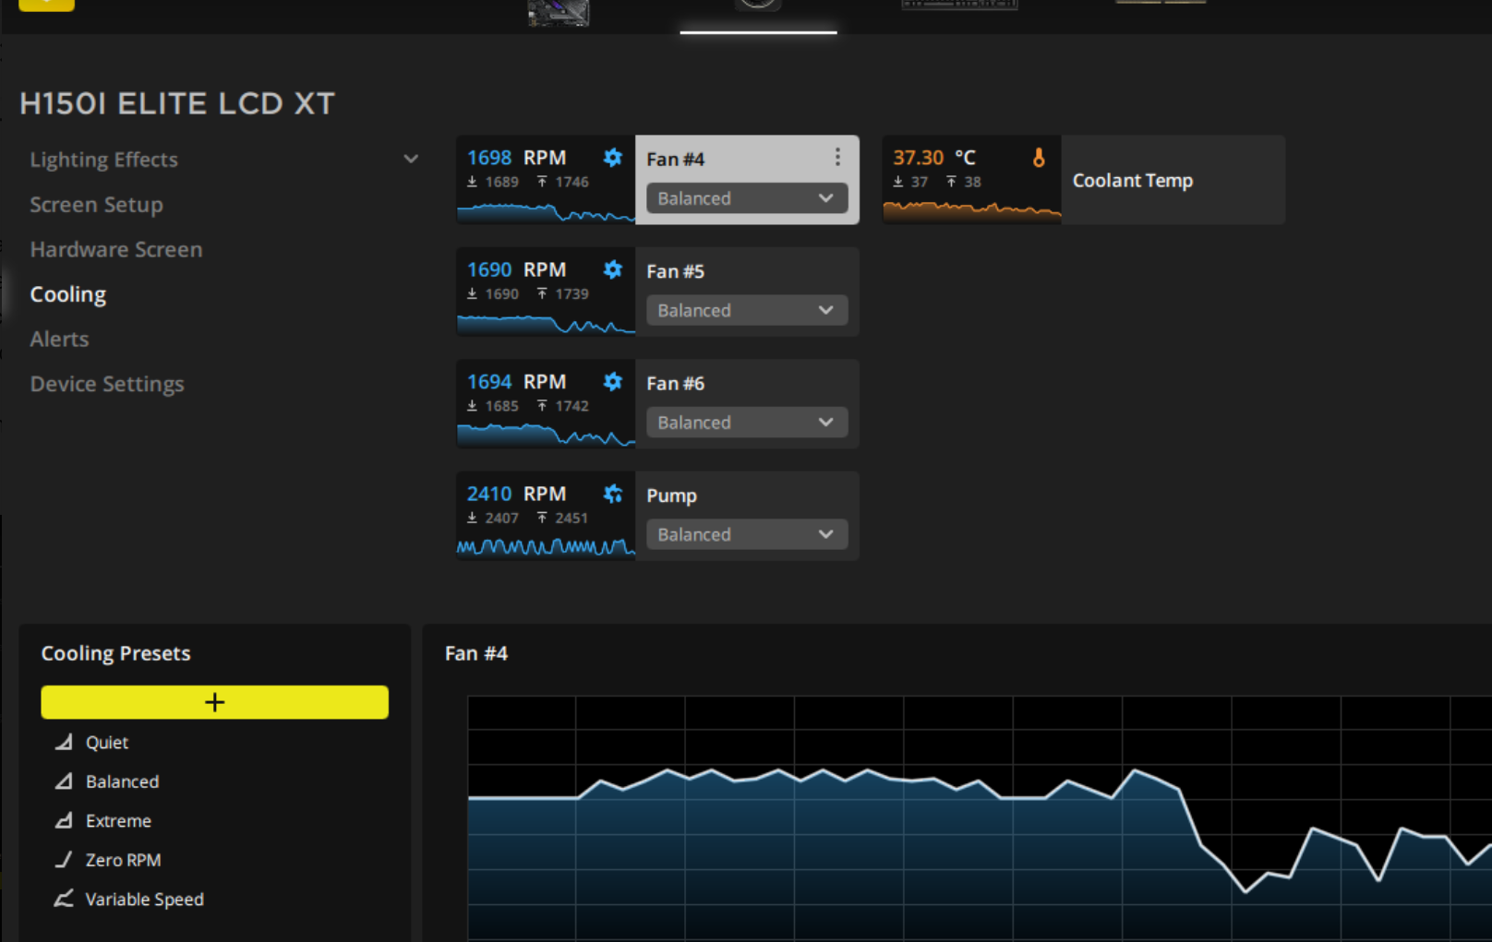Click the H150I ELITE LCD XT title

click(177, 103)
